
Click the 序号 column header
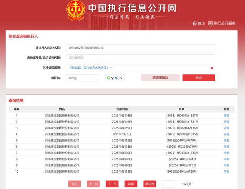pyautogui.click(x=16, y=109)
